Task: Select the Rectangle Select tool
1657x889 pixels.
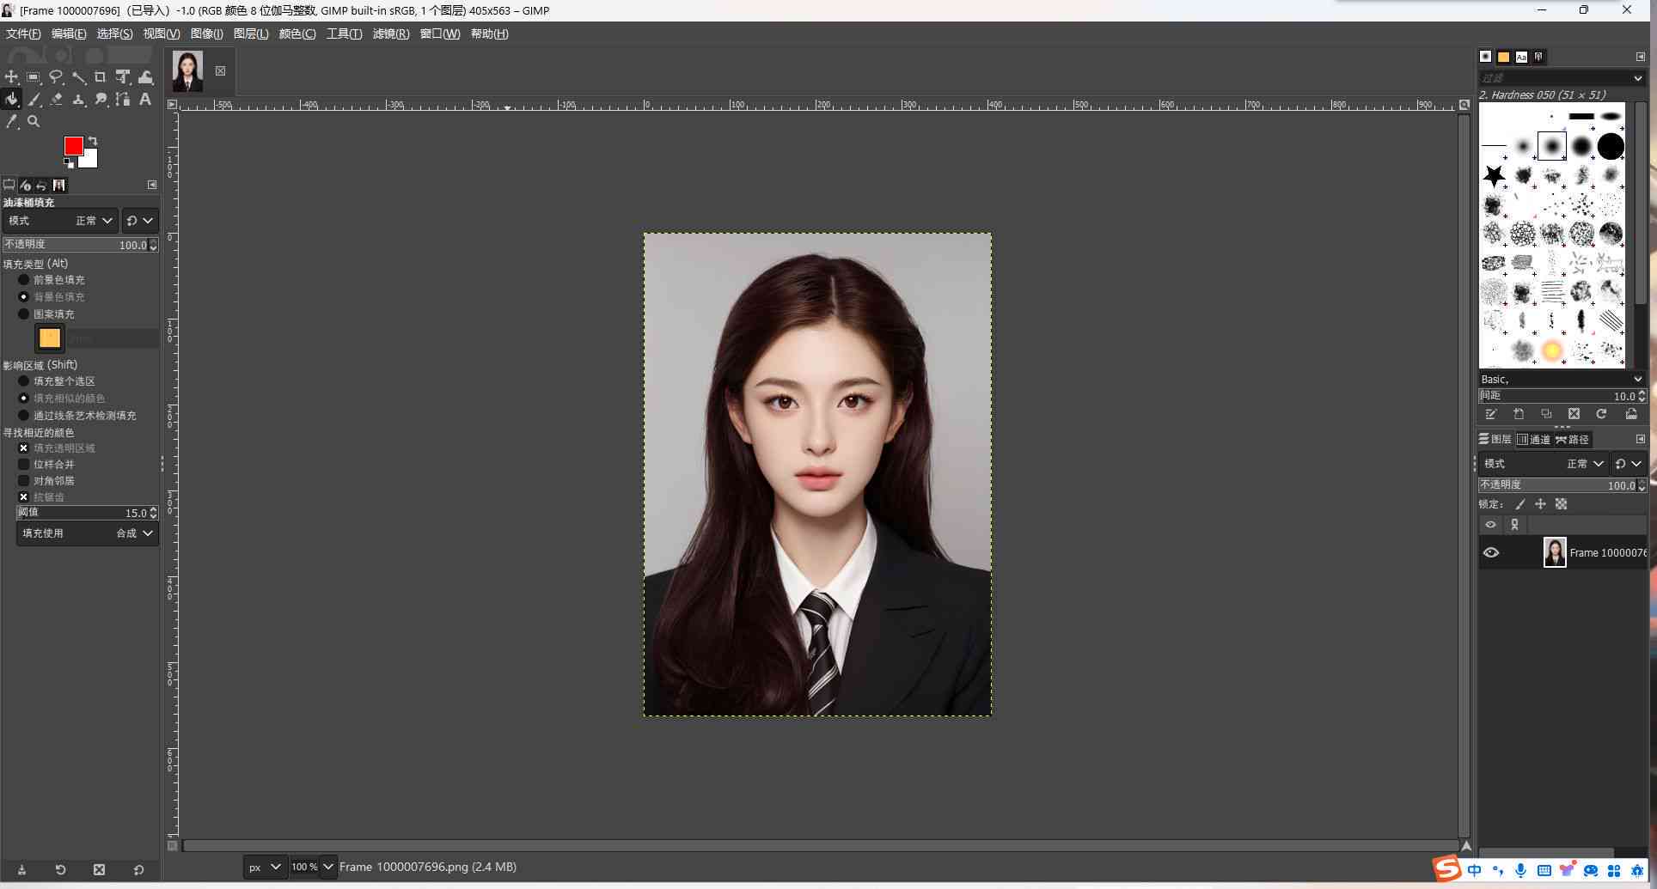Action: point(34,77)
